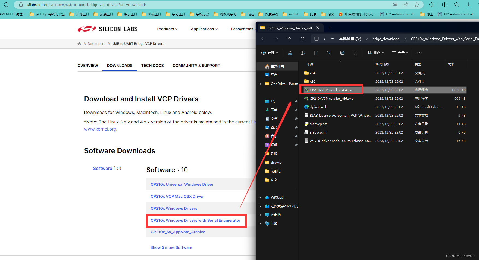Toggle split screen icon in browser
Viewport: 479px width, 260px height.
[445, 5]
